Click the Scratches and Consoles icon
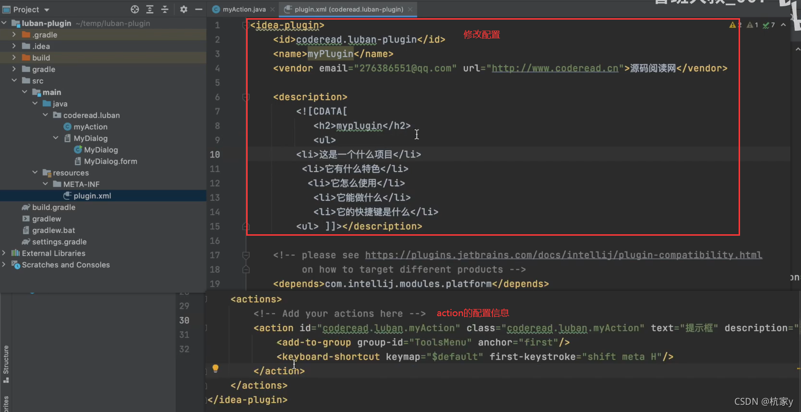 15,264
